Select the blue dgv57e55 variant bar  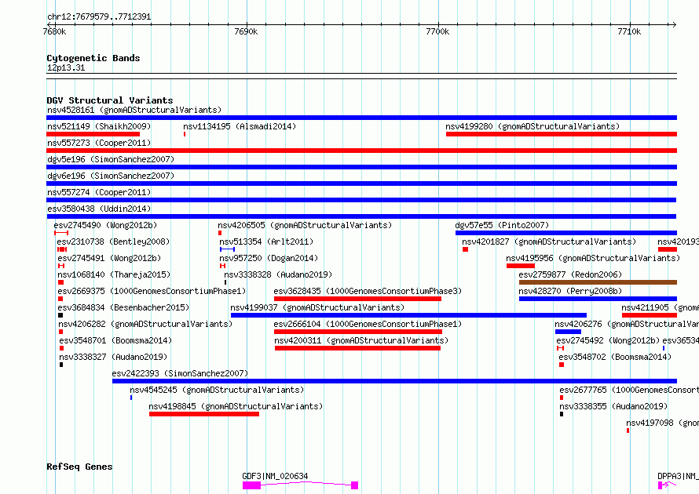point(566,233)
